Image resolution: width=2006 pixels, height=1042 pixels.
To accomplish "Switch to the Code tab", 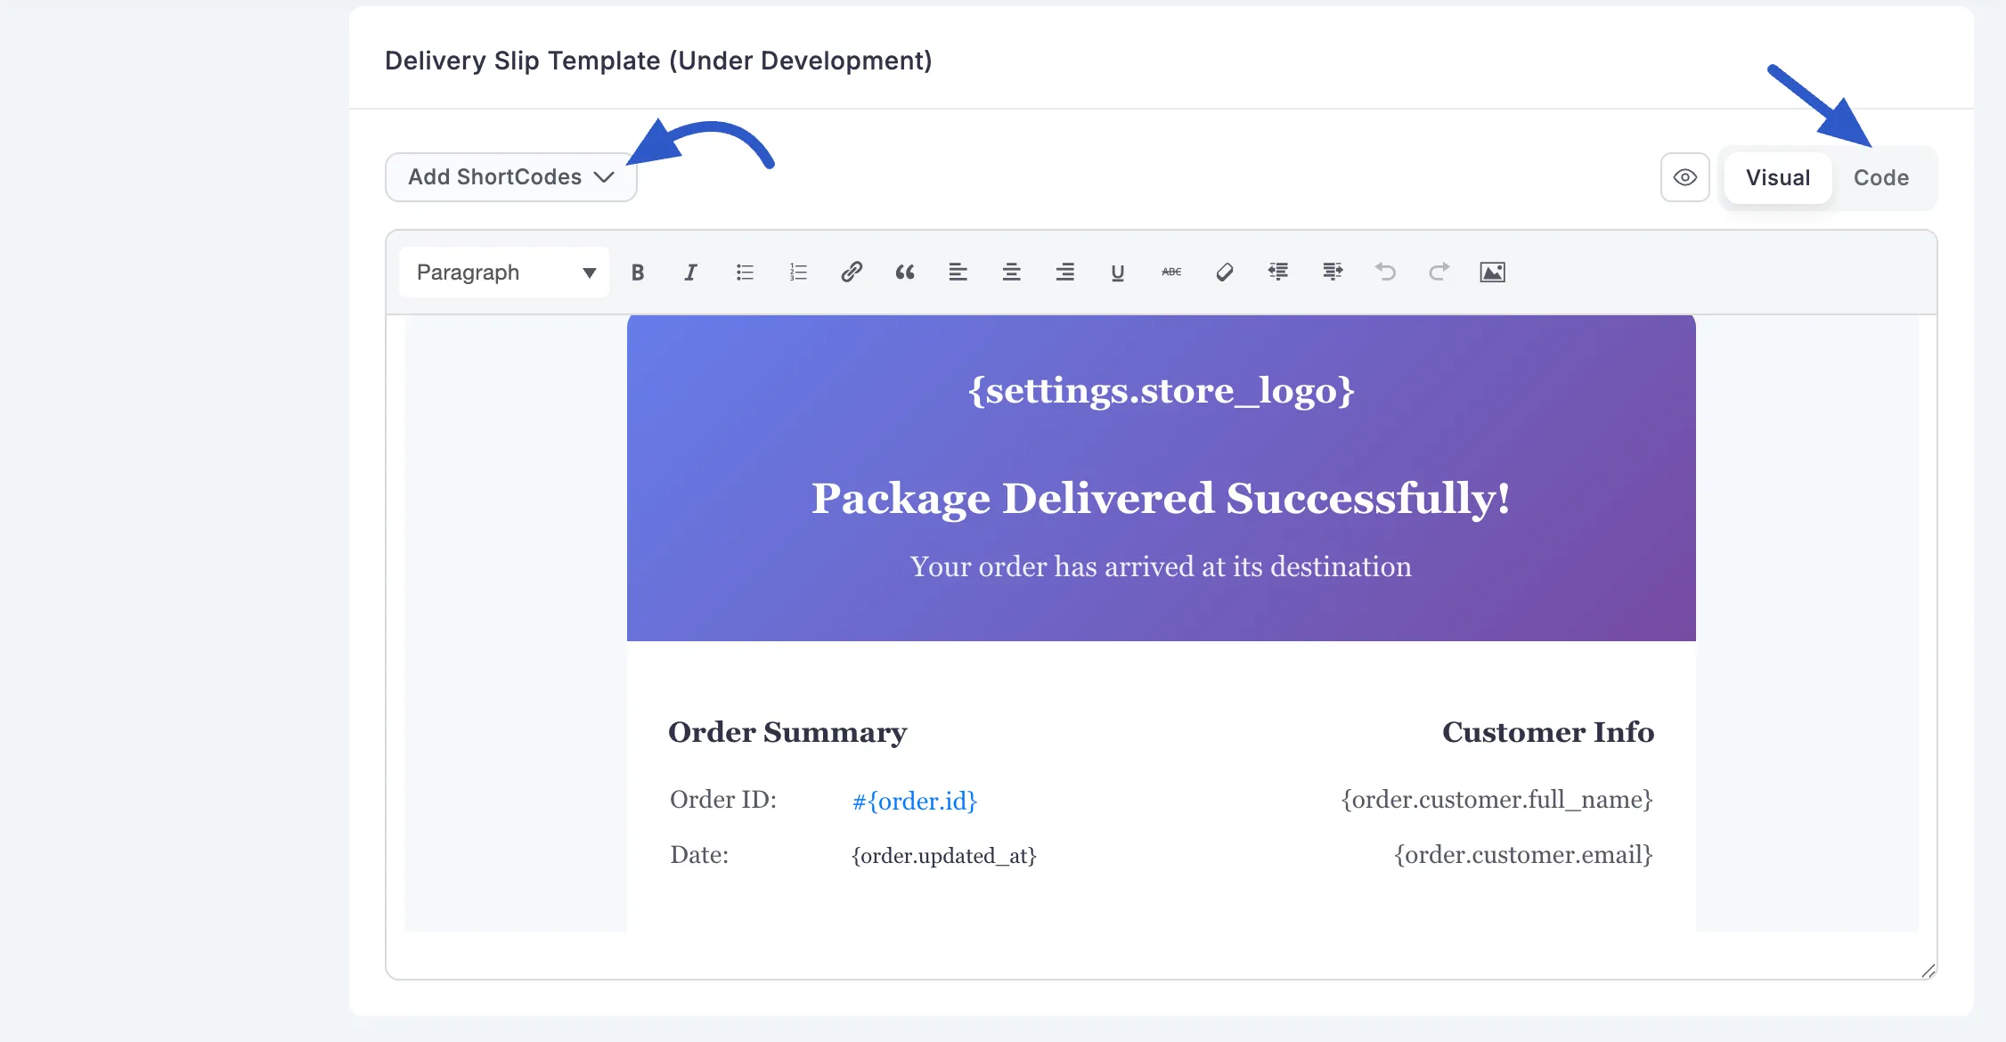I will pyautogui.click(x=1880, y=178).
